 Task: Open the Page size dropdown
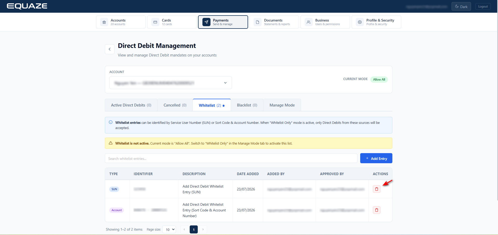click(x=169, y=230)
